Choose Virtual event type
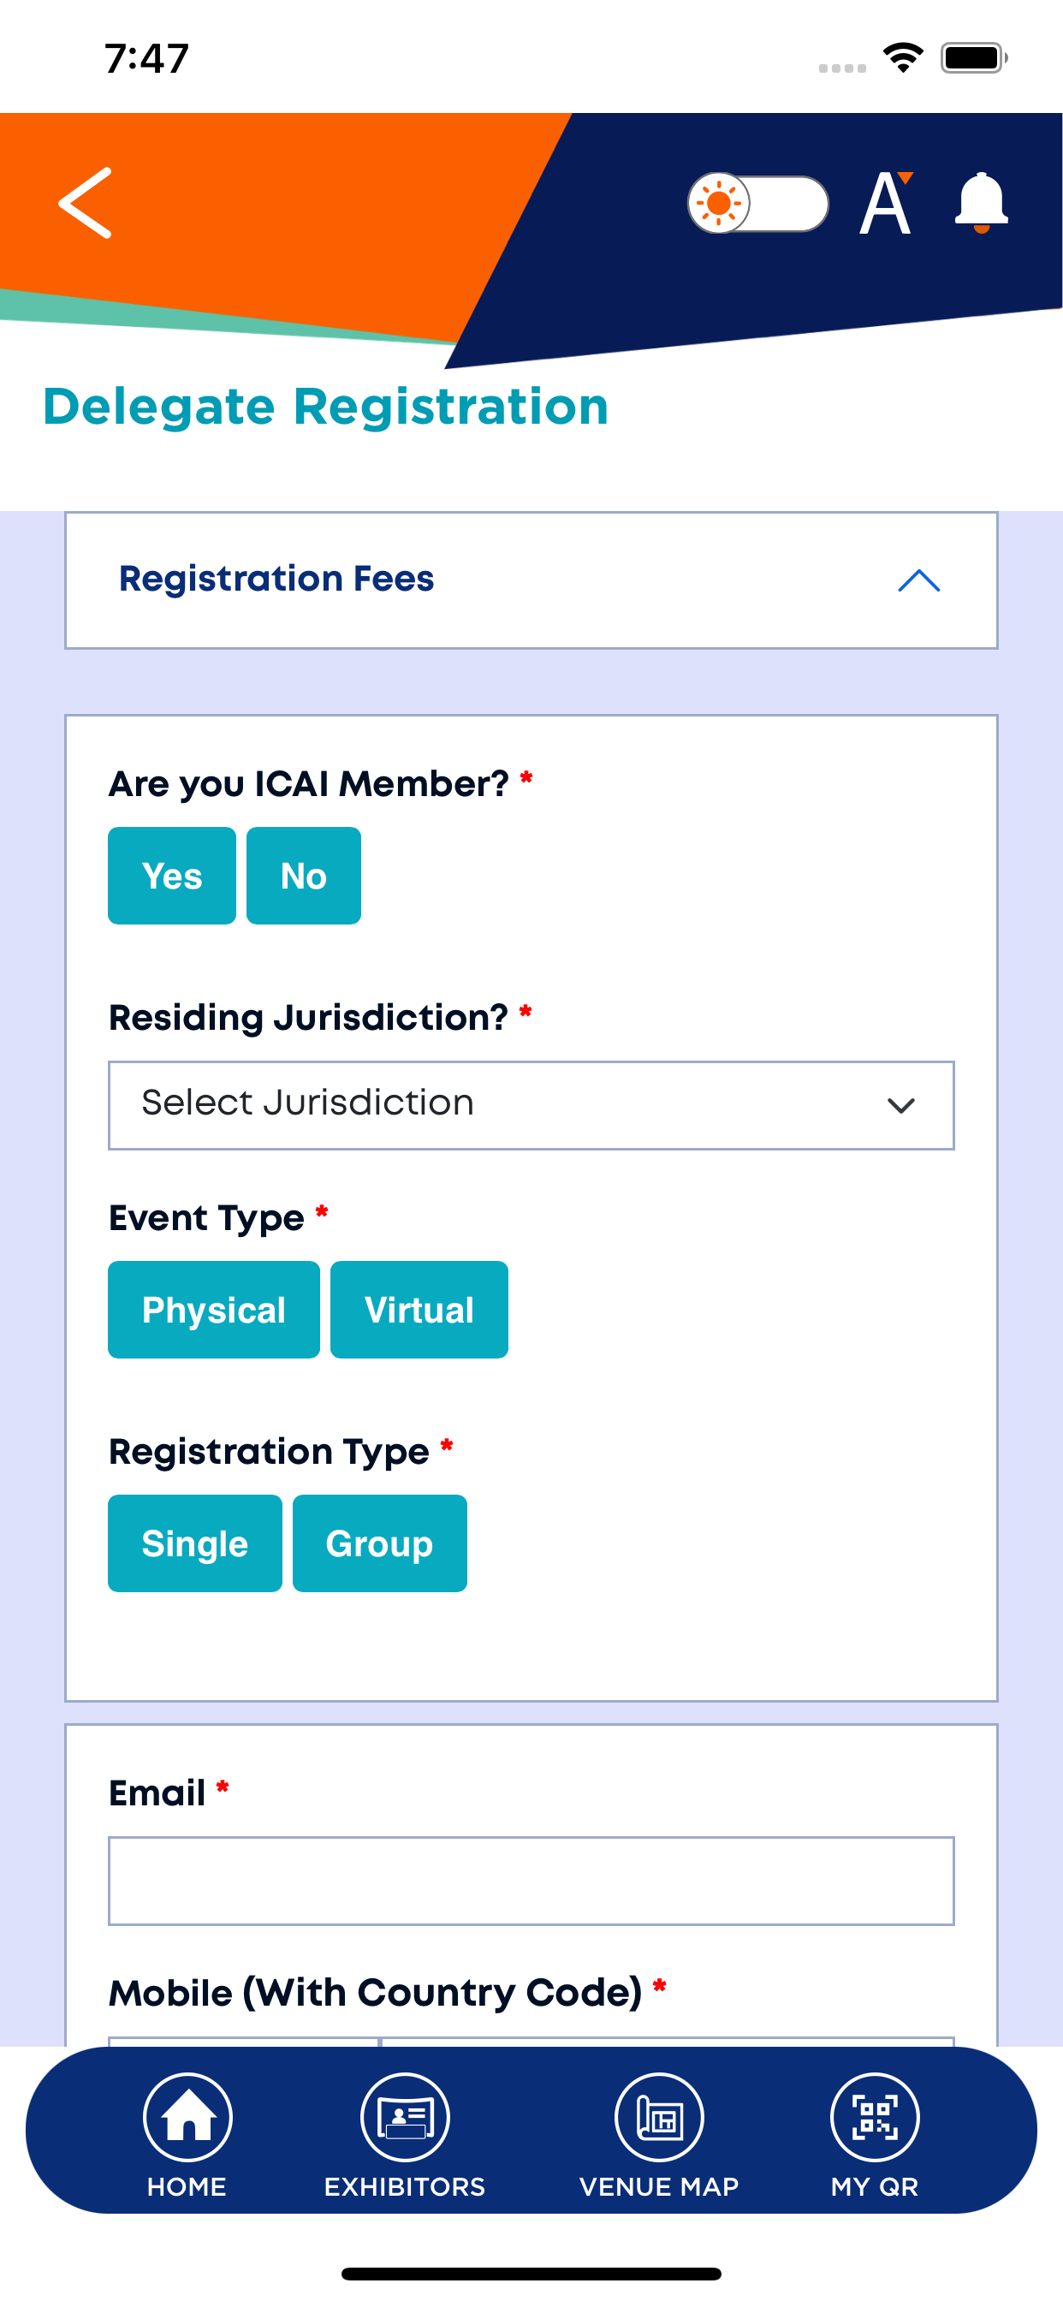This screenshot has height=2301, width=1063. [419, 1310]
